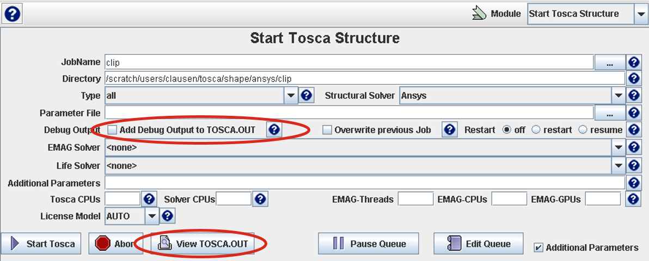Uncheck the Additional Parameters checkbox
Viewport: 649px width, 261px height.
538,247
